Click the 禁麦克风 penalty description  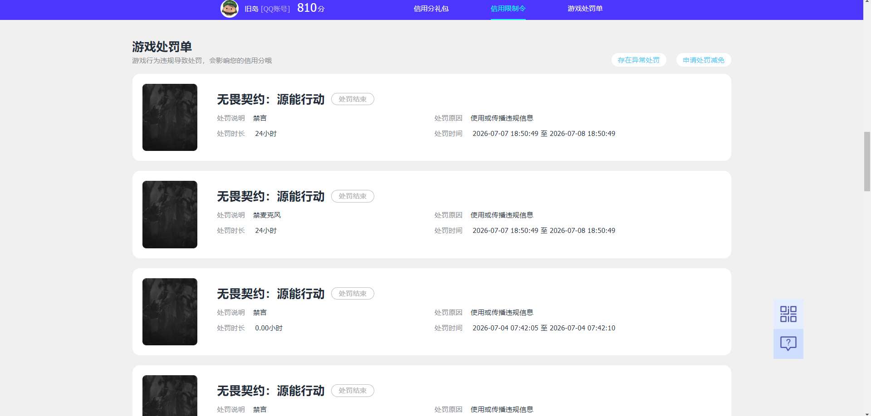(x=267, y=215)
